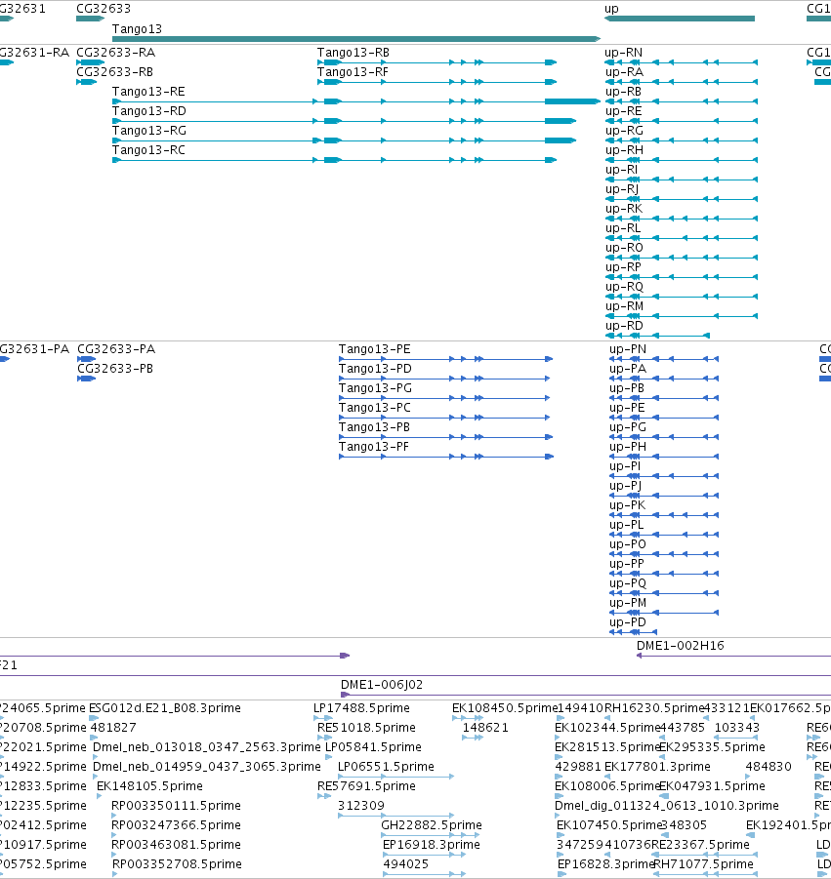Choose the Tango13-PB protein label
Image resolution: width=831 pixels, height=879 pixels.
pyautogui.click(x=374, y=427)
